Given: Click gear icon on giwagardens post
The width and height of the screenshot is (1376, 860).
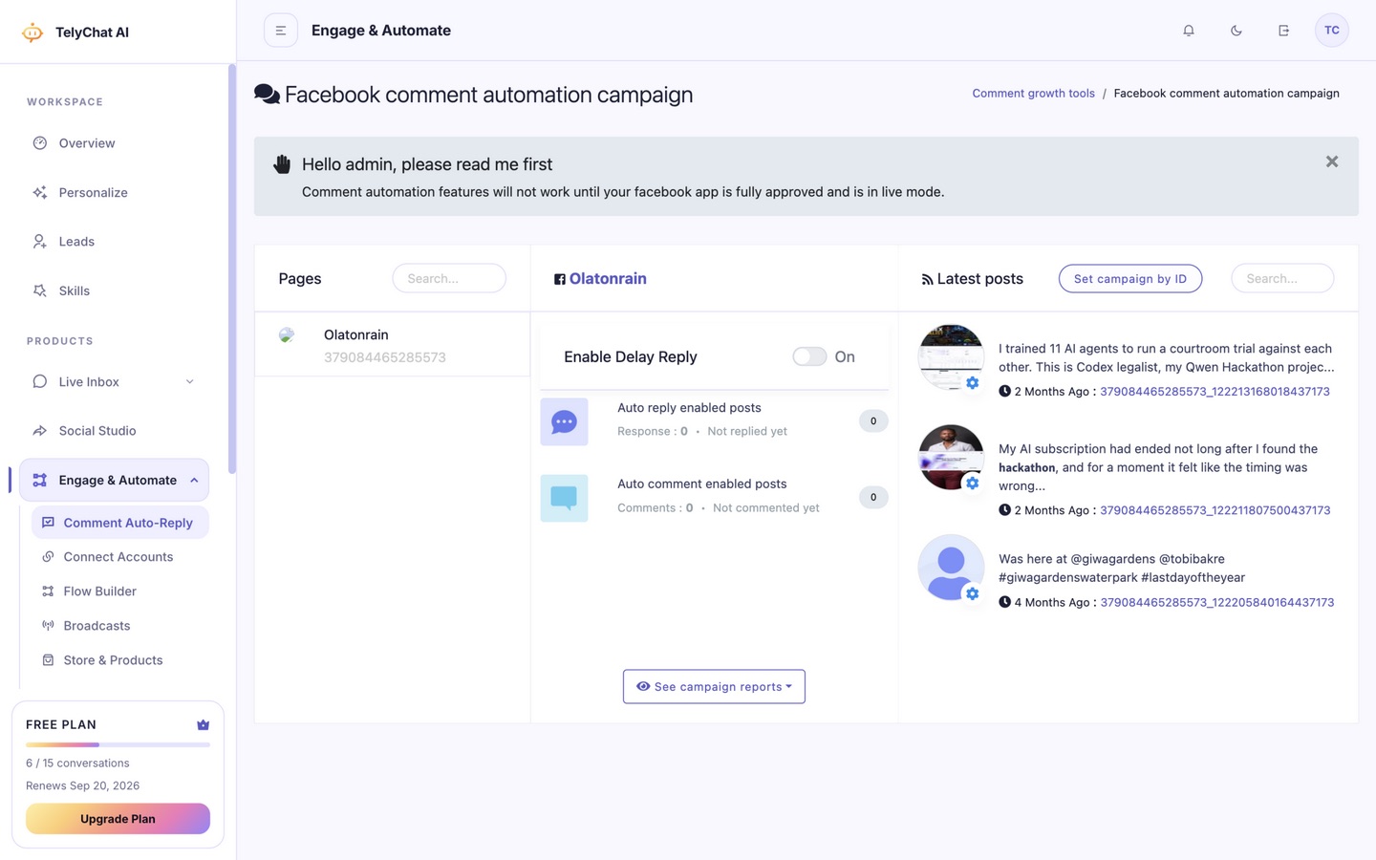Looking at the screenshot, I should coord(972,594).
